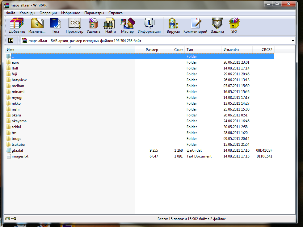This screenshot has width=303, height=227.
Task: Sort by the CRC32 column header
Action: (x=263, y=50)
